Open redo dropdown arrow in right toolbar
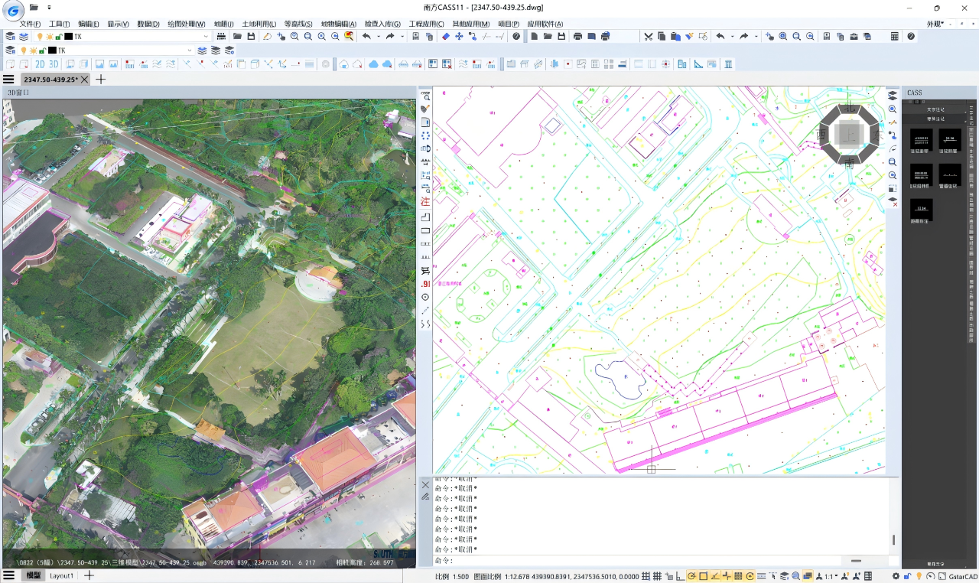 [756, 36]
